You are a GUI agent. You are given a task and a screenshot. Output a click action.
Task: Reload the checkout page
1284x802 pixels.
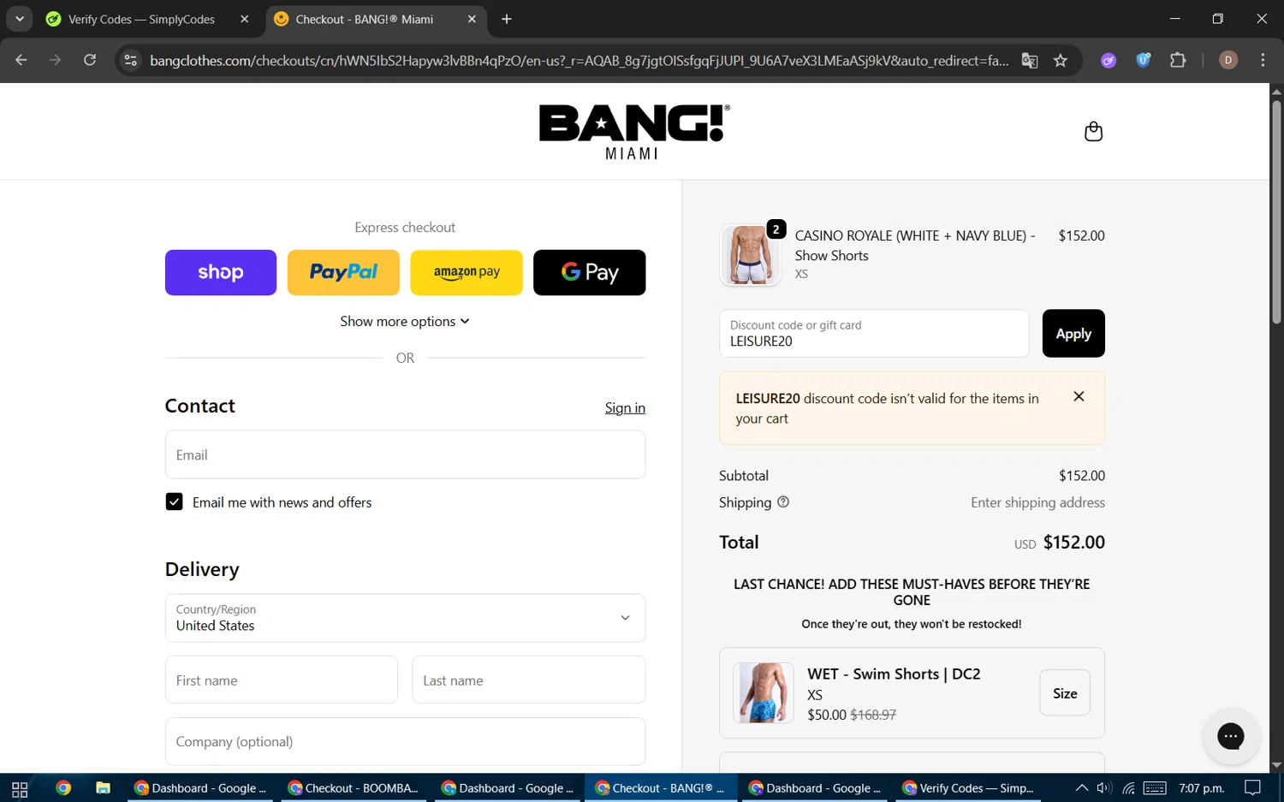tap(89, 60)
